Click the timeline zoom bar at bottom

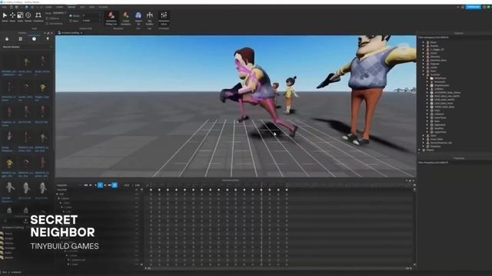[x=279, y=268]
